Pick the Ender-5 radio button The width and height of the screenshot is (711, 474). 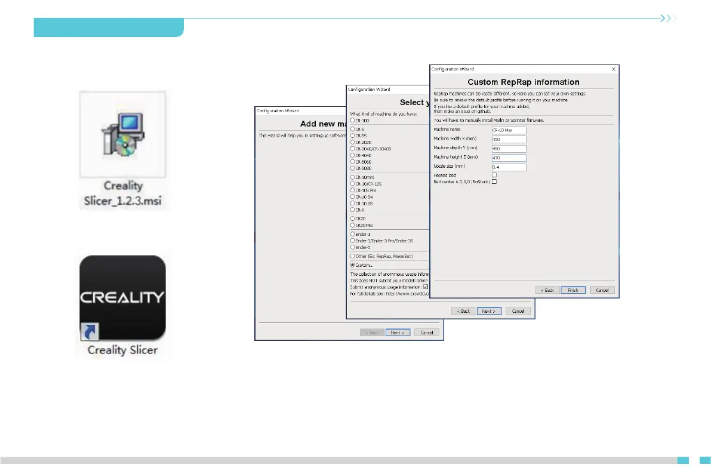pos(352,247)
